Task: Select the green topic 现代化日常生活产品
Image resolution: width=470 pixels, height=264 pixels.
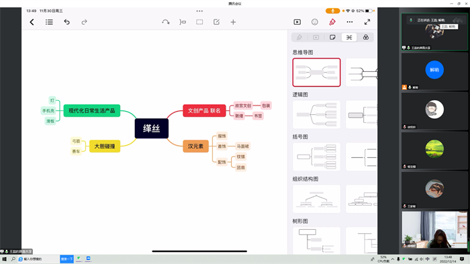Action: pyautogui.click(x=92, y=111)
